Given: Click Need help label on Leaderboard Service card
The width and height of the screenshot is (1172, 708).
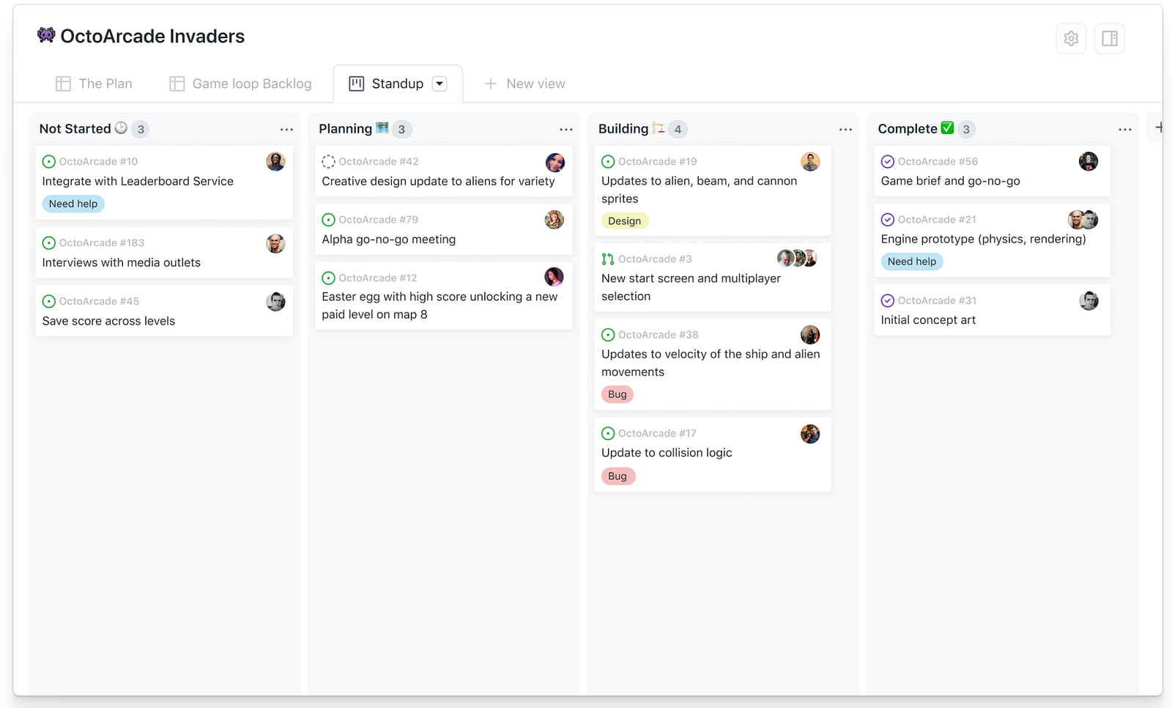Looking at the screenshot, I should click(x=73, y=204).
